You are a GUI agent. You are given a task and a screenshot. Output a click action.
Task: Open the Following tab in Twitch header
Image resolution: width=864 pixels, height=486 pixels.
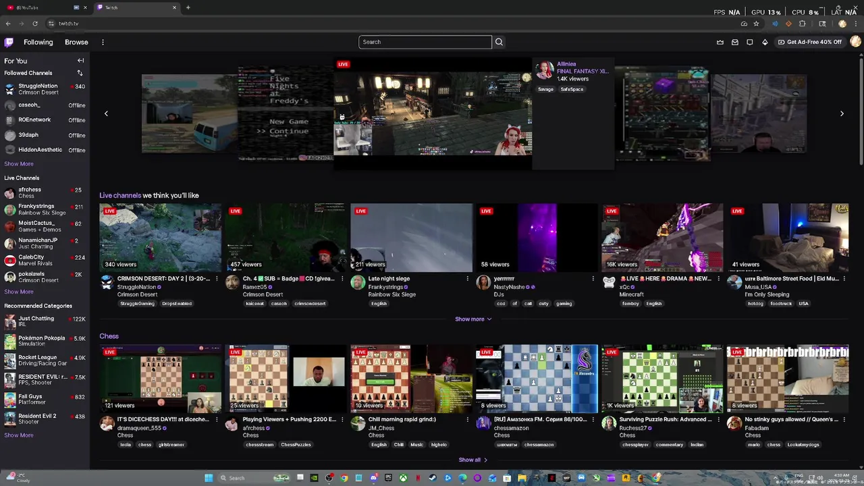coord(38,42)
